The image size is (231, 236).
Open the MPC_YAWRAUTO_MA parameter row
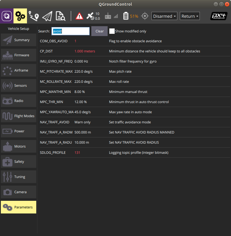click(135, 112)
